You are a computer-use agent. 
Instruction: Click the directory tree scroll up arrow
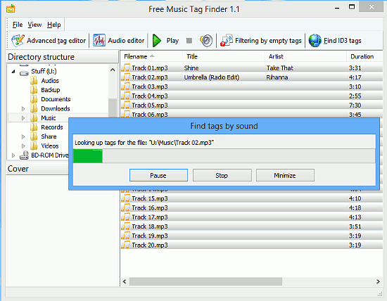[x=113, y=70]
